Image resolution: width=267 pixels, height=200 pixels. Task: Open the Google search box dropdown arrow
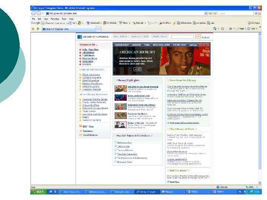pyautogui.click(x=70, y=23)
